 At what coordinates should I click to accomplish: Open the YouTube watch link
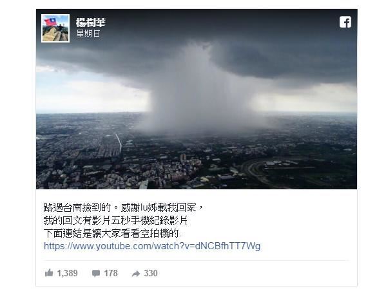click(x=152, y=246)
